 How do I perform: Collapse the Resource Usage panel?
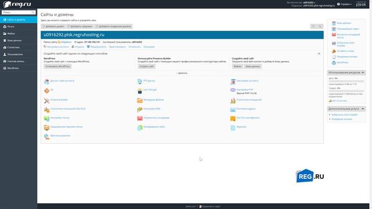(x=363, y=73)
